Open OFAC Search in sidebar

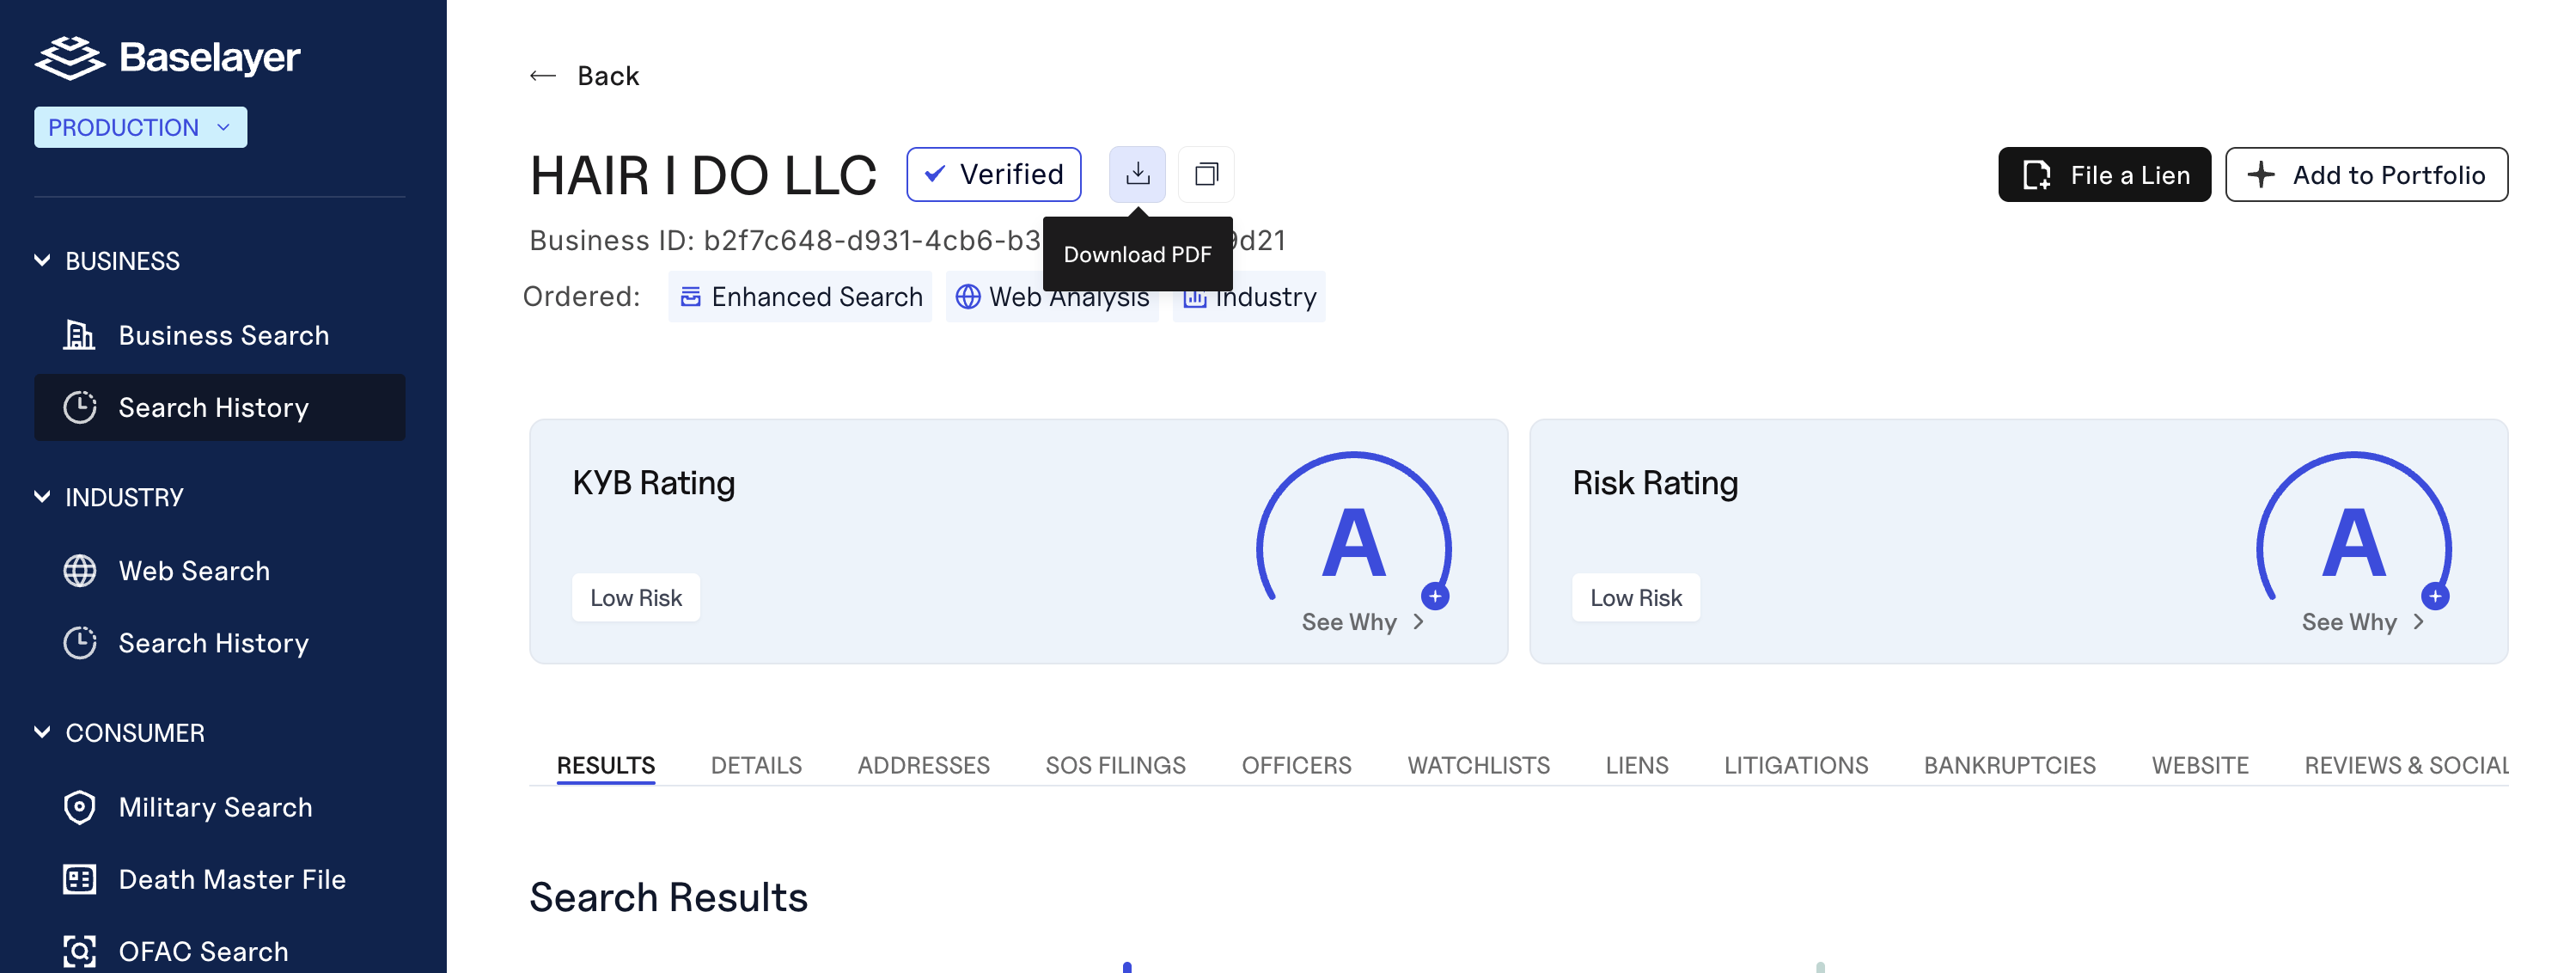click(203, 951)
